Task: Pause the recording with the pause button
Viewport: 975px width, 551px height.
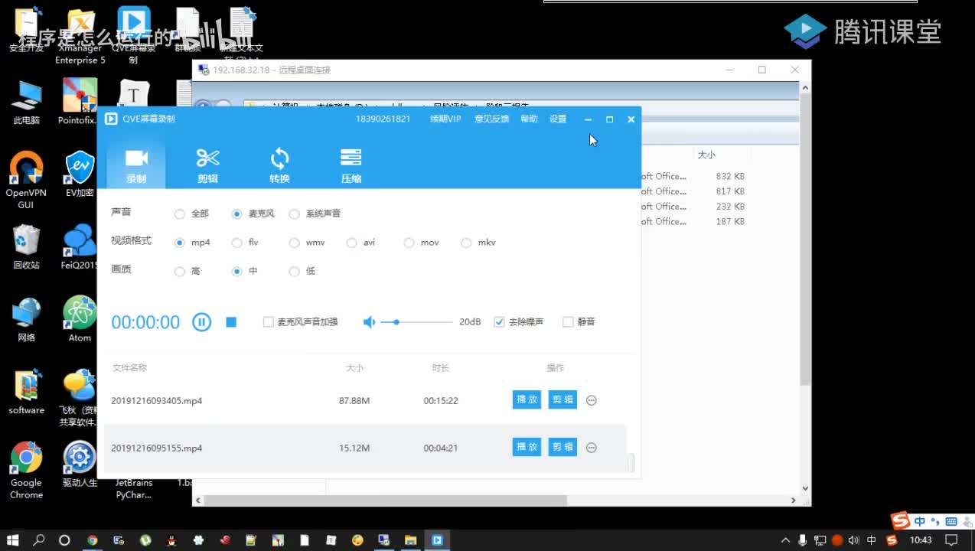Action: point(201,322)
